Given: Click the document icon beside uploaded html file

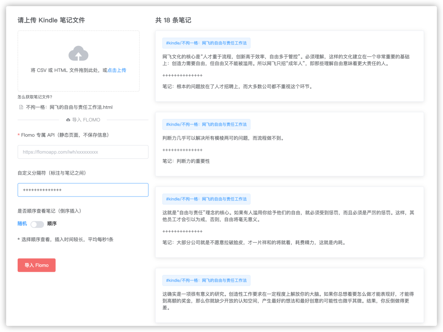Looking at the screenshot, I should click(x=21, y=107).
